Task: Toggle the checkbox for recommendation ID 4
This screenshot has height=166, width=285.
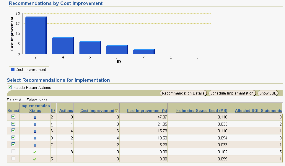Action: tap(13, 124)
